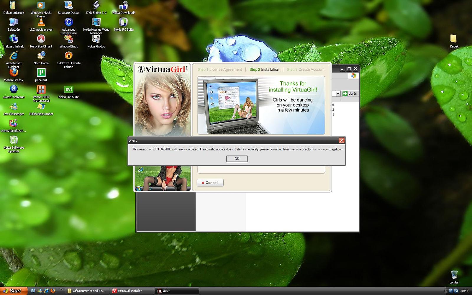Expand quick launch overflow chevron
The height and width of the screenshot is (295, 472).
click(x=61, y=289)
